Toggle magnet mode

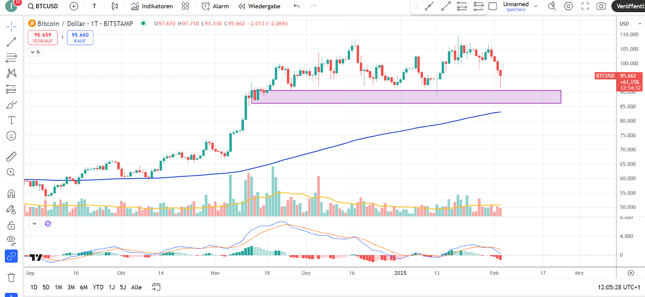point(11,194)
